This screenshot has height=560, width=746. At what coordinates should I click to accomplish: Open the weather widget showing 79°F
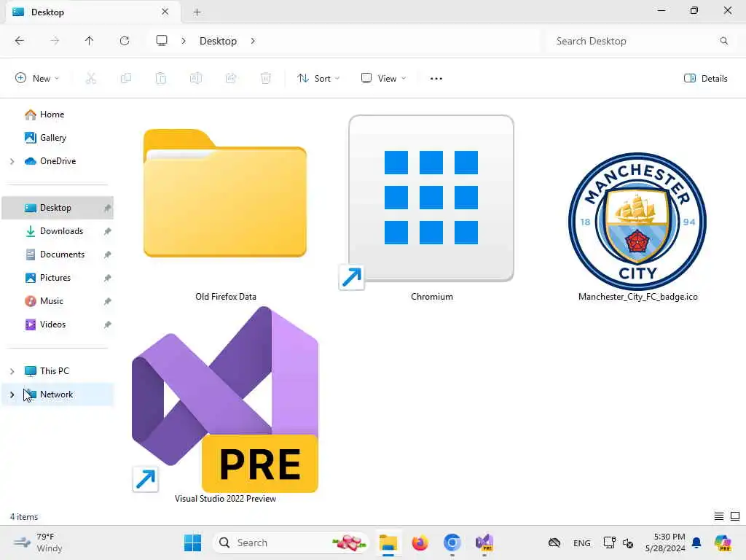click(39, 542)
